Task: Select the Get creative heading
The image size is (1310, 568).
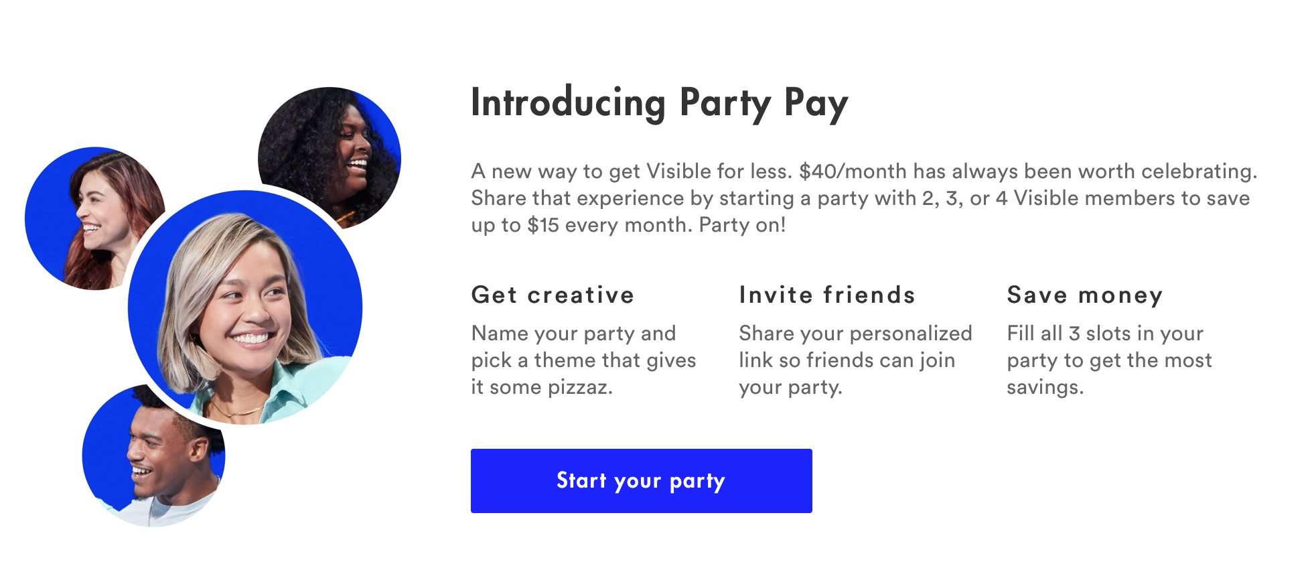Action: coord(553,295)
